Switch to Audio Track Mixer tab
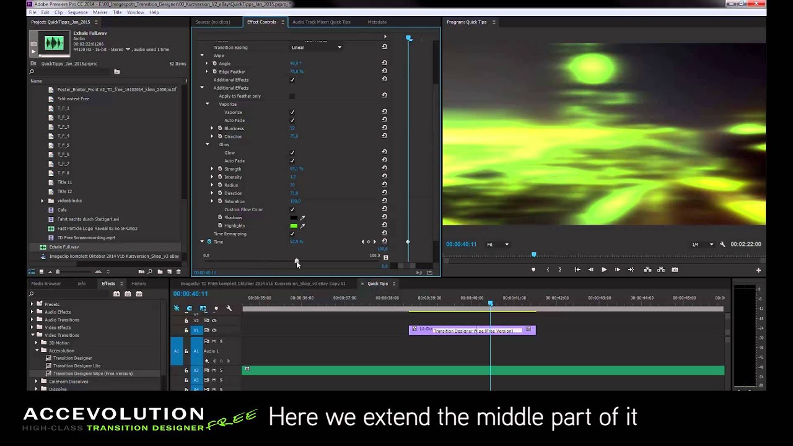Image resolution: width=793 pixels, height=446 pixels. [321, 22]
